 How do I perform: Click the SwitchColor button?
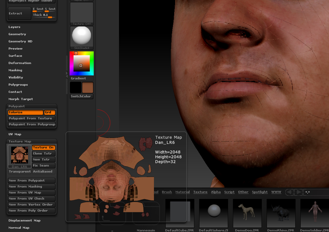coord(82,96)
